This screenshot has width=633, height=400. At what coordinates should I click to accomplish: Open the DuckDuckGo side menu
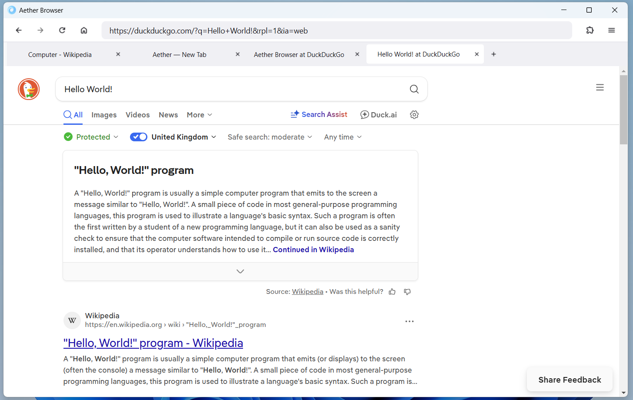pyautogui.click(x=600, y=87)
